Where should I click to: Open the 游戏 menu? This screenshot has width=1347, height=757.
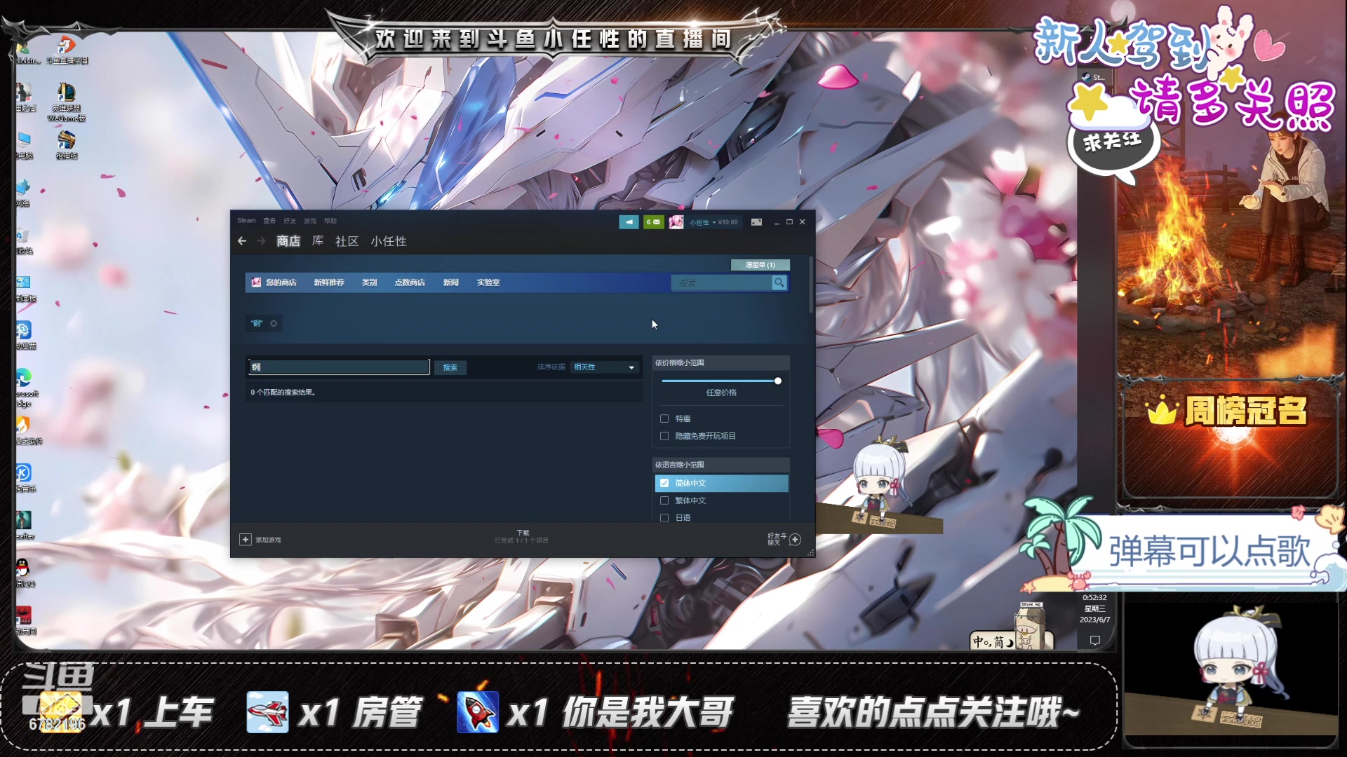[310, 221]
